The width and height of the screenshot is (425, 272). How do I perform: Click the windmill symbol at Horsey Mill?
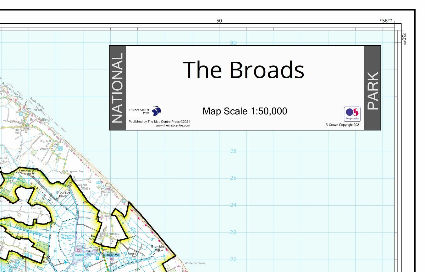pos(102,254)
